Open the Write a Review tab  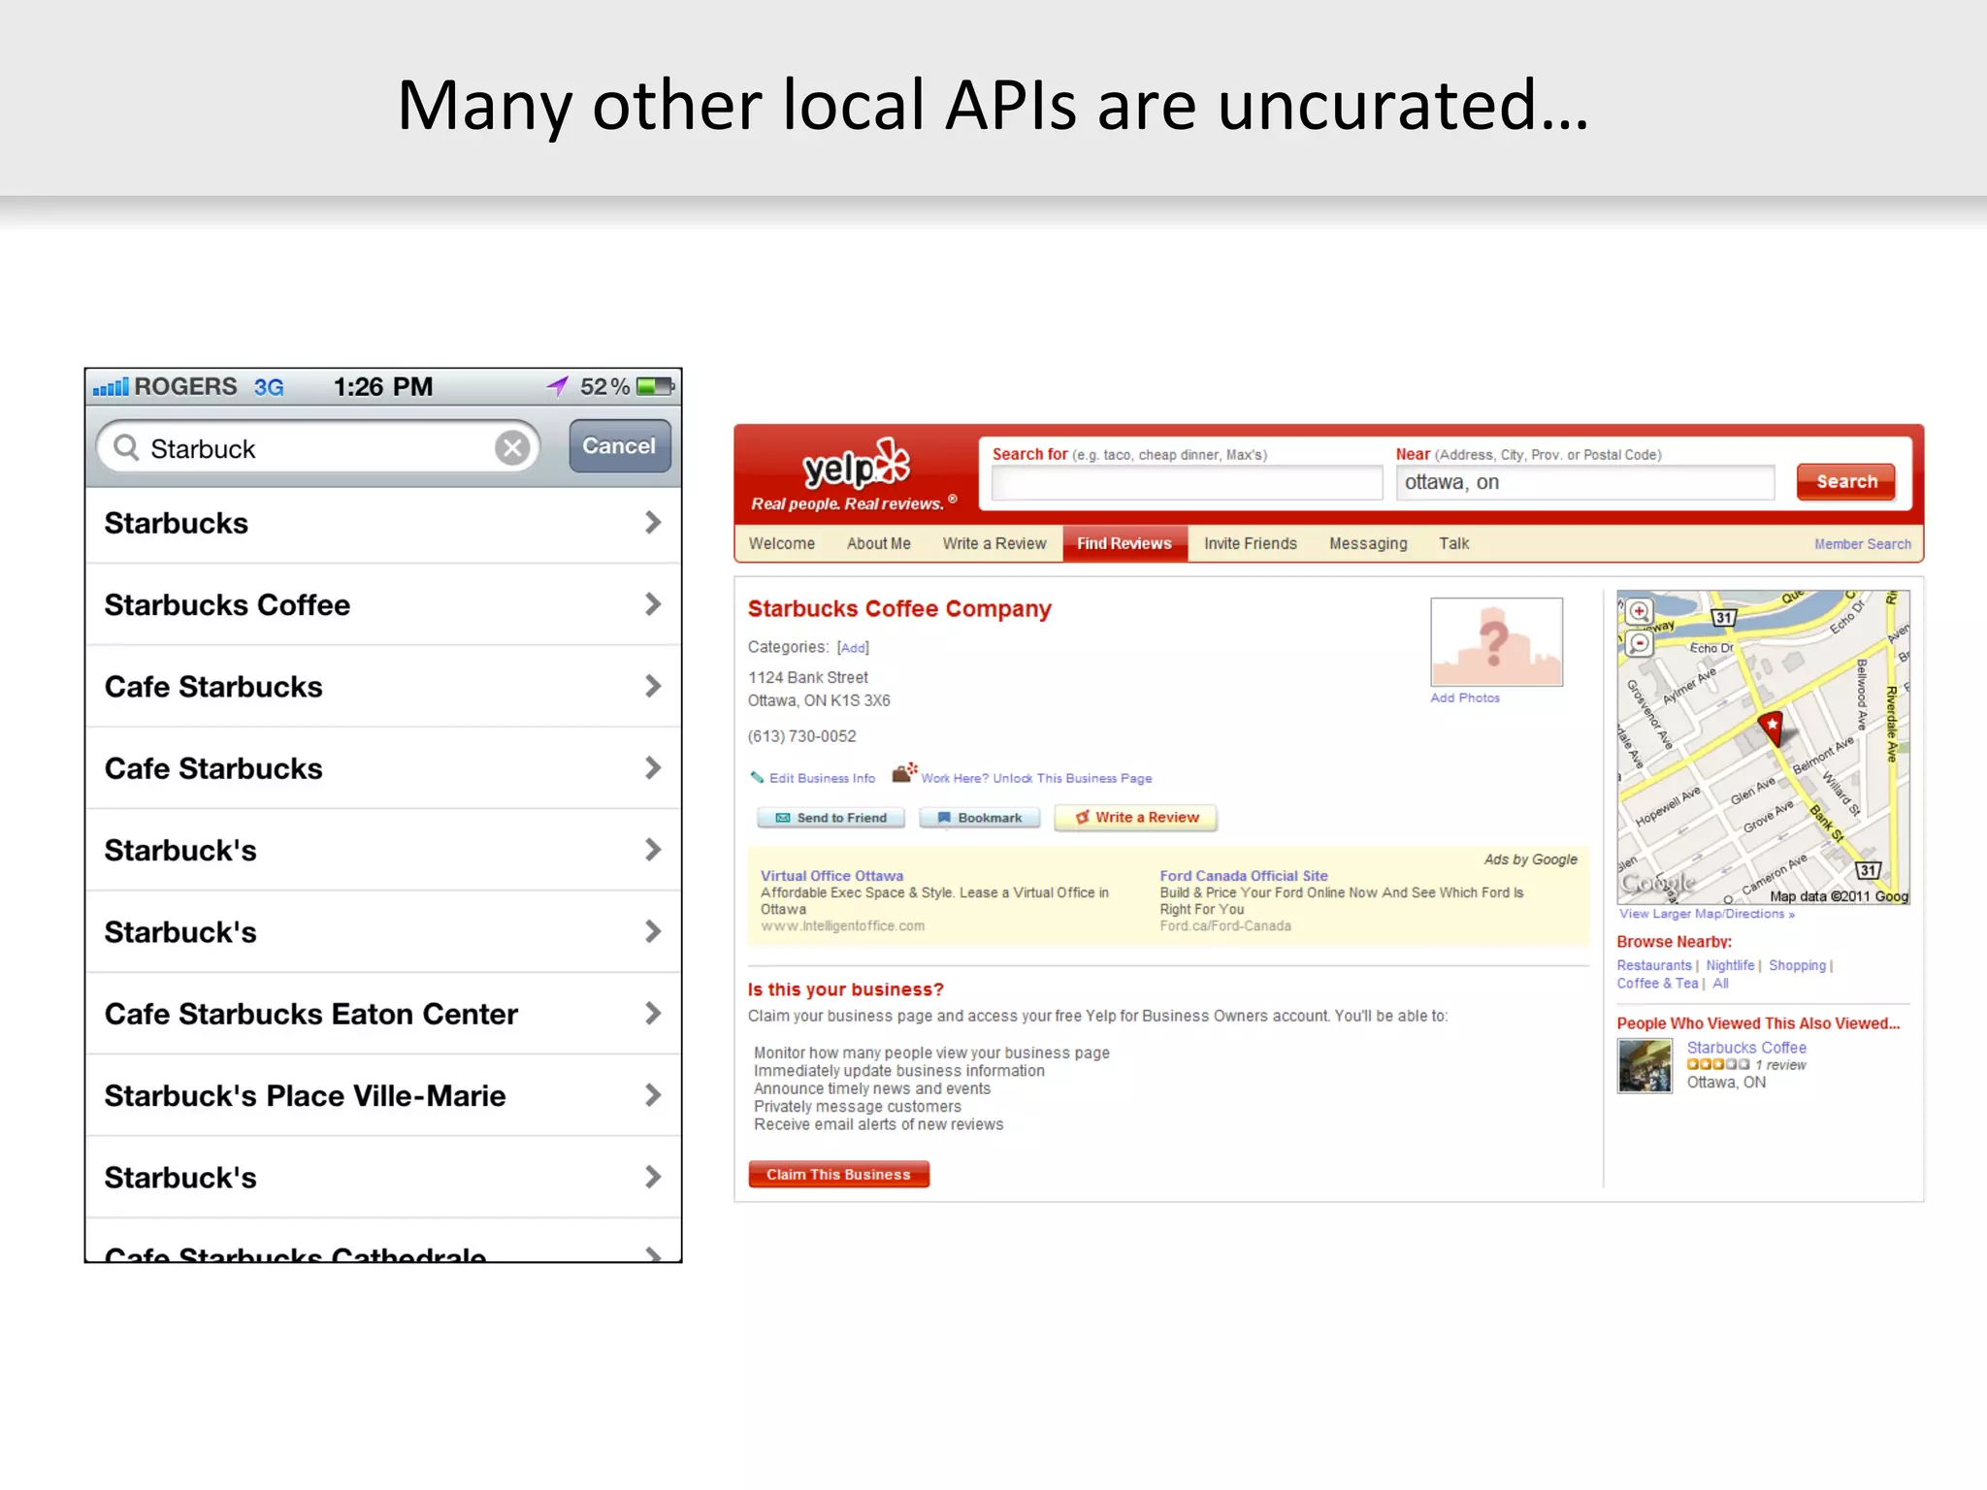point(994,543)
